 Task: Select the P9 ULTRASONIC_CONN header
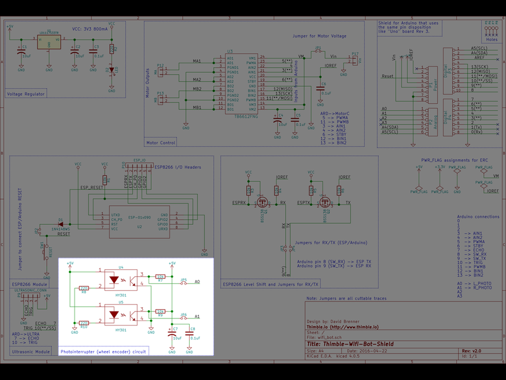click(x=30, y=296)
